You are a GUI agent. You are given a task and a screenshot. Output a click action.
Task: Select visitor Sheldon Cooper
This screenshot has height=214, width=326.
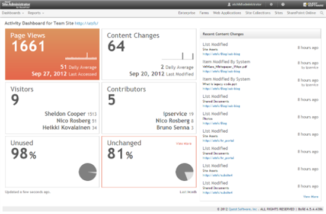pyautogui.click(x=65, y=114)
